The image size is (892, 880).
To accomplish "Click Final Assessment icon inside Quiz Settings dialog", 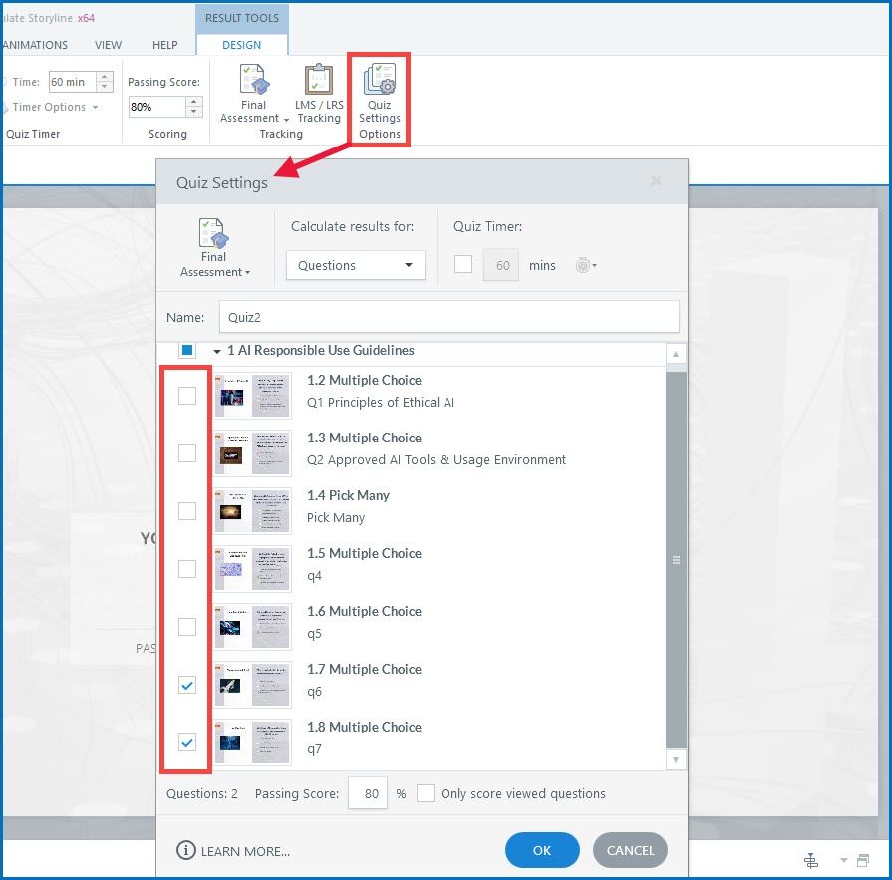I will (214, 237).
